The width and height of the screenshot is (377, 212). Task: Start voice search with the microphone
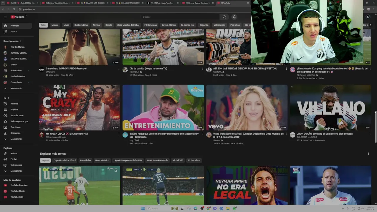[234, 17]
